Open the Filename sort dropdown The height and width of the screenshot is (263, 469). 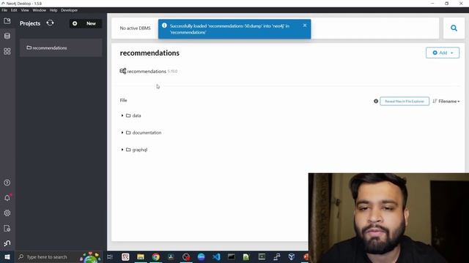448,102
